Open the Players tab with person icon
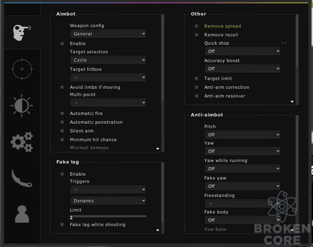 pyautogui.click(x=22, y=214)
